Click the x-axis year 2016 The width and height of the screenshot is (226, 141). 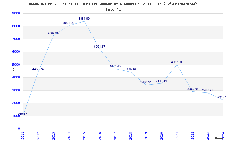[x=100, y=136]
